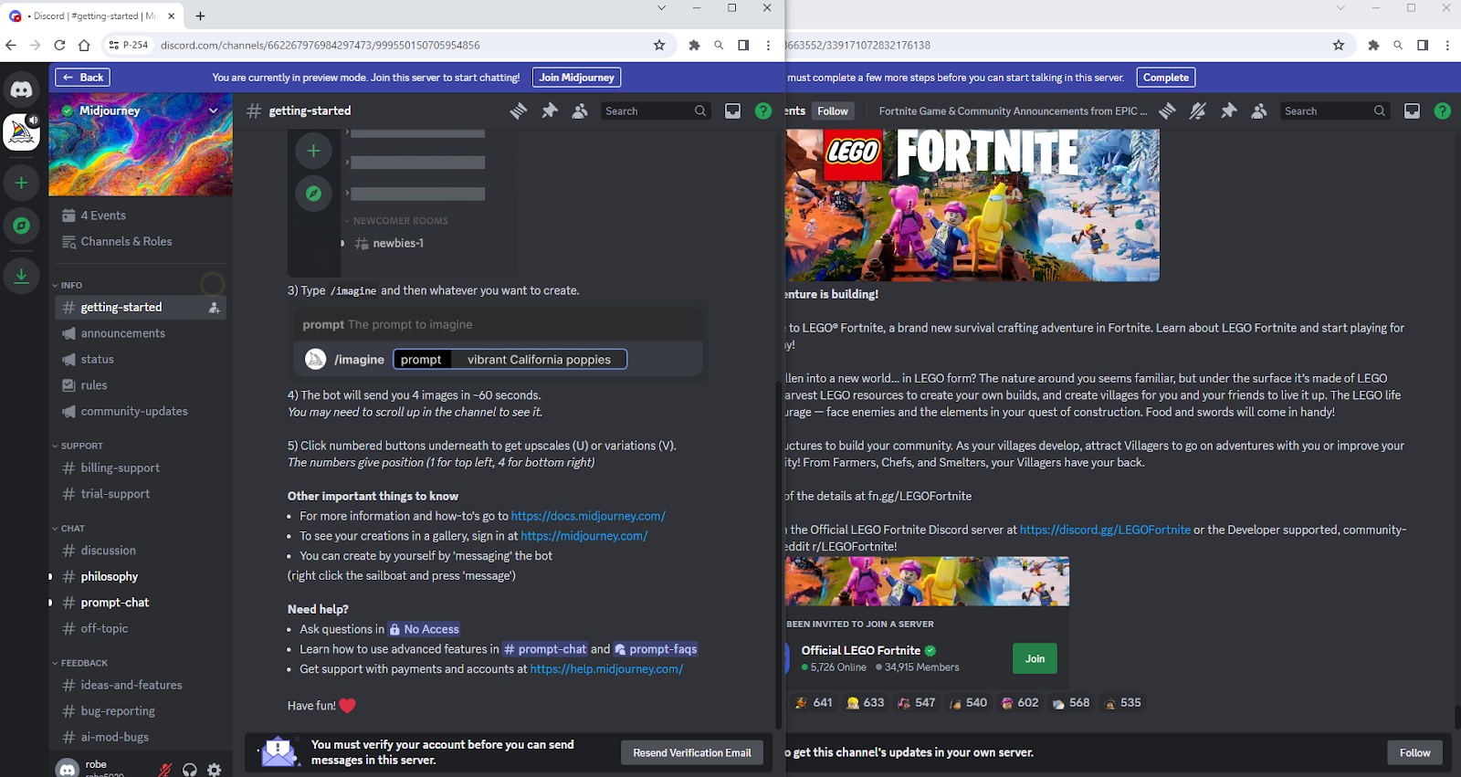The height and width of the screenshot is (777, 1461).
Task: Toggle the 540 emoji reaction
Action: pyautogui.click(x=968, y=703)
